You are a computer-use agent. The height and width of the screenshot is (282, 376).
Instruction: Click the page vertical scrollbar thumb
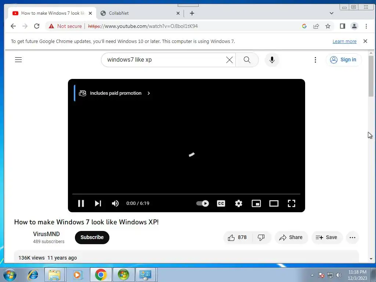[371, 76]
